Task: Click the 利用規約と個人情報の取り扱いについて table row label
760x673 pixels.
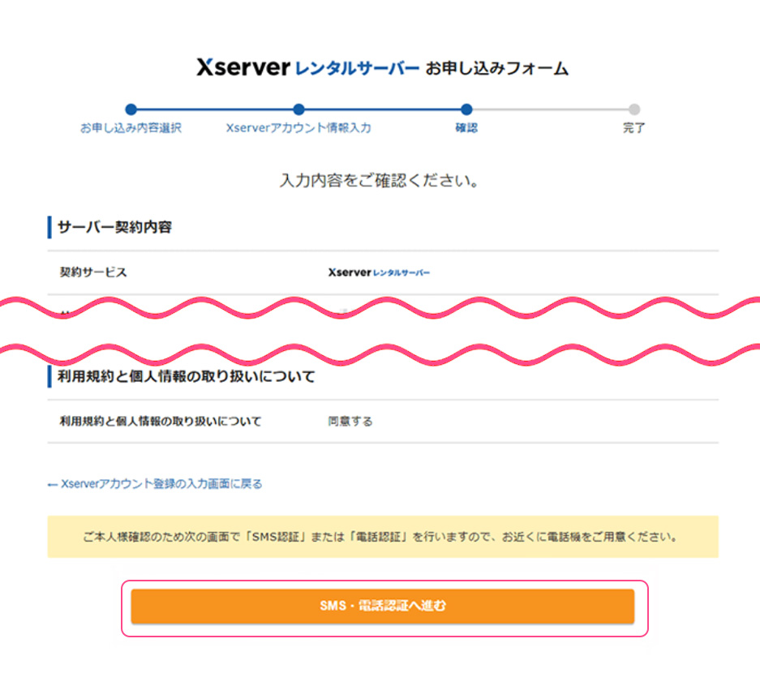Action: click(x=161, y=421)
